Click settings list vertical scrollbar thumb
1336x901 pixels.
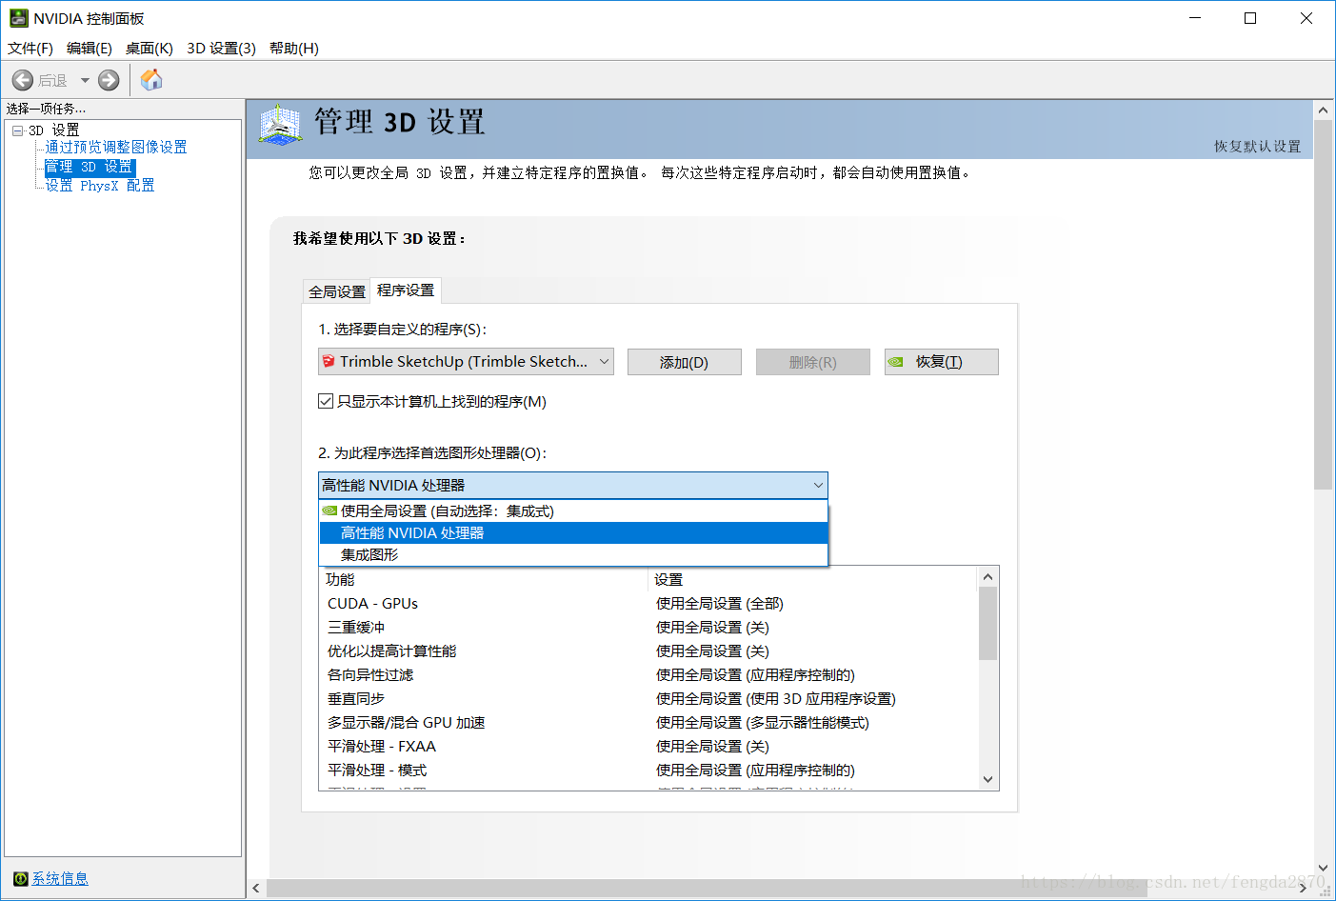(x=987, y=623)
